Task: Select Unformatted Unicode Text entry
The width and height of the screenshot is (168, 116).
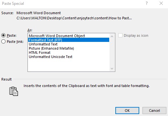Action: pos(68,57)
